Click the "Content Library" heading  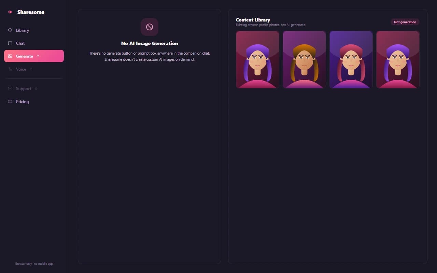[x=253, y=20]
